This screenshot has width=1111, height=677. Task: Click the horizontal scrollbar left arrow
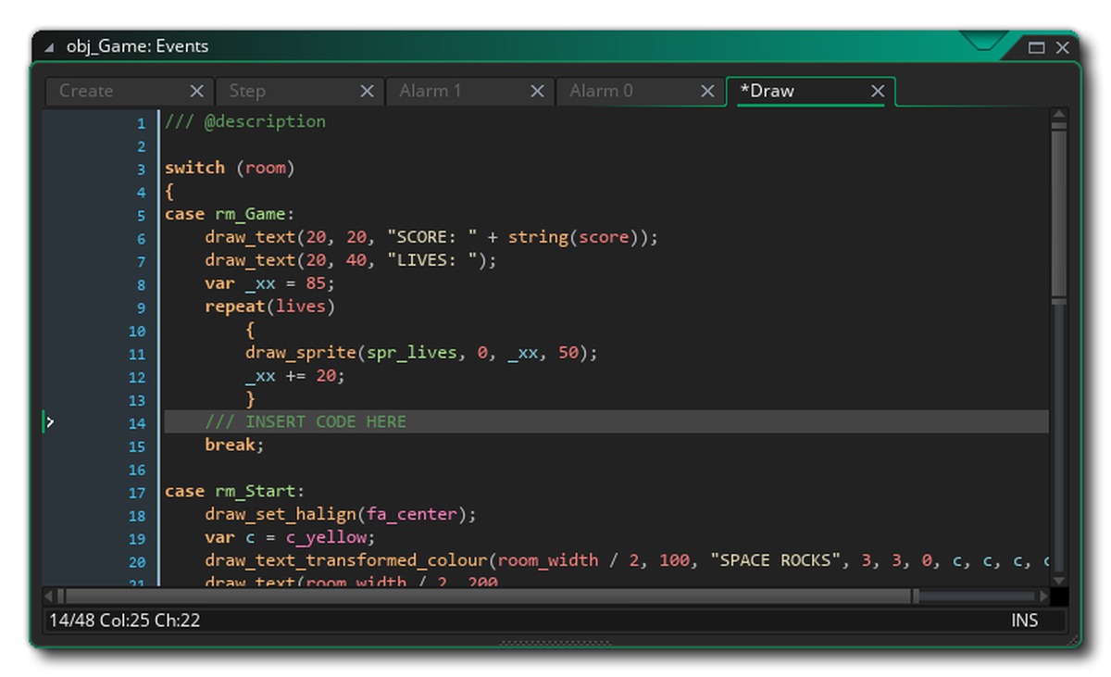click(50, 596)
